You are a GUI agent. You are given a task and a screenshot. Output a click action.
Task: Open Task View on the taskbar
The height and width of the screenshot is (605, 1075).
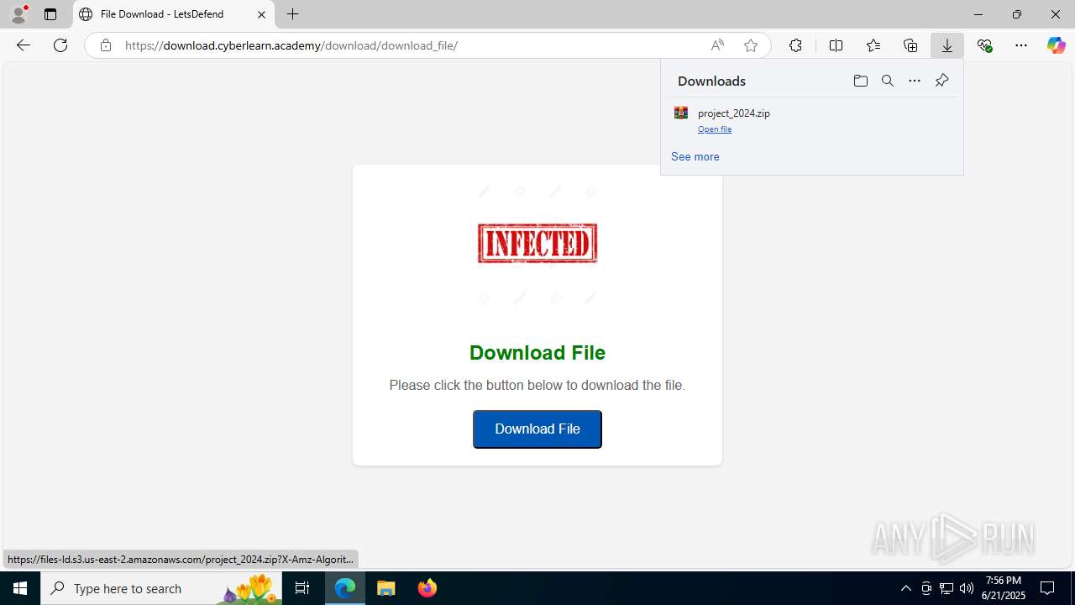tap(302, 588)
